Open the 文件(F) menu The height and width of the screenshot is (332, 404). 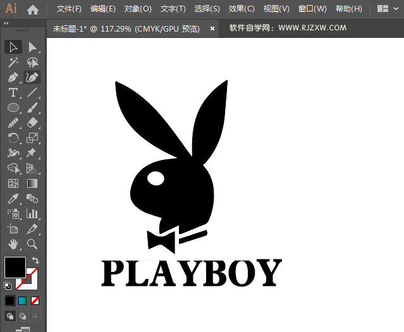click(69, 9)
